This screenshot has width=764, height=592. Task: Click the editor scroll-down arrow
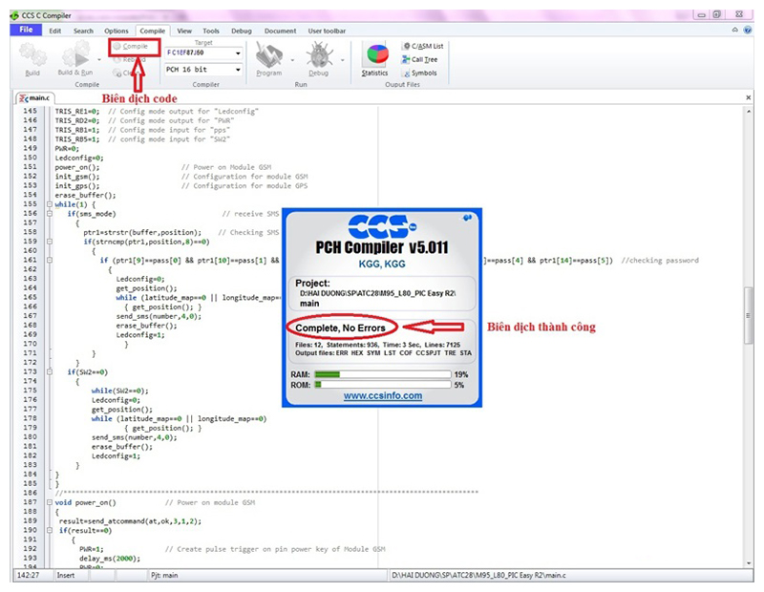pos(749,562)
